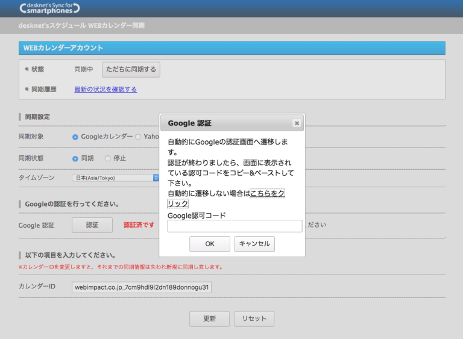Click the Google 認証 dialog title

coord(189,123)
